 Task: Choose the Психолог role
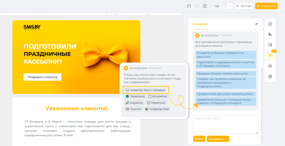click(133, 109)
